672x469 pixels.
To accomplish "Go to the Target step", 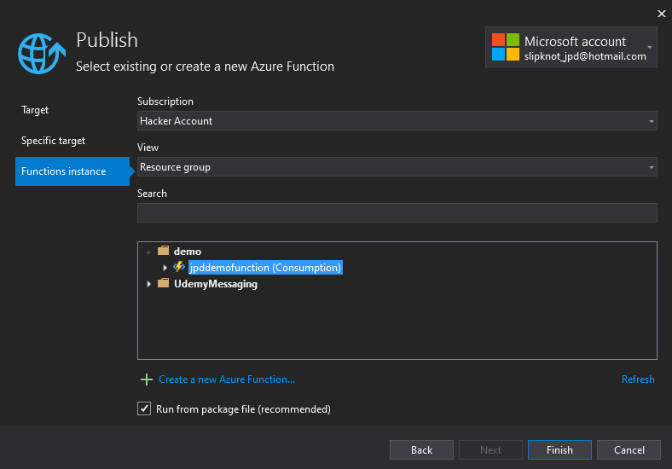I will [x=35, y=110].
